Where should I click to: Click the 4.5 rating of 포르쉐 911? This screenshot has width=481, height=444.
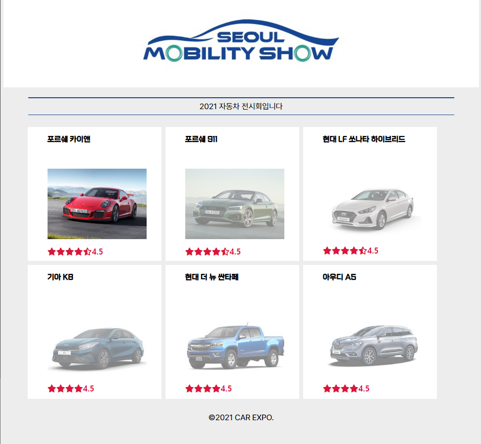235,252
